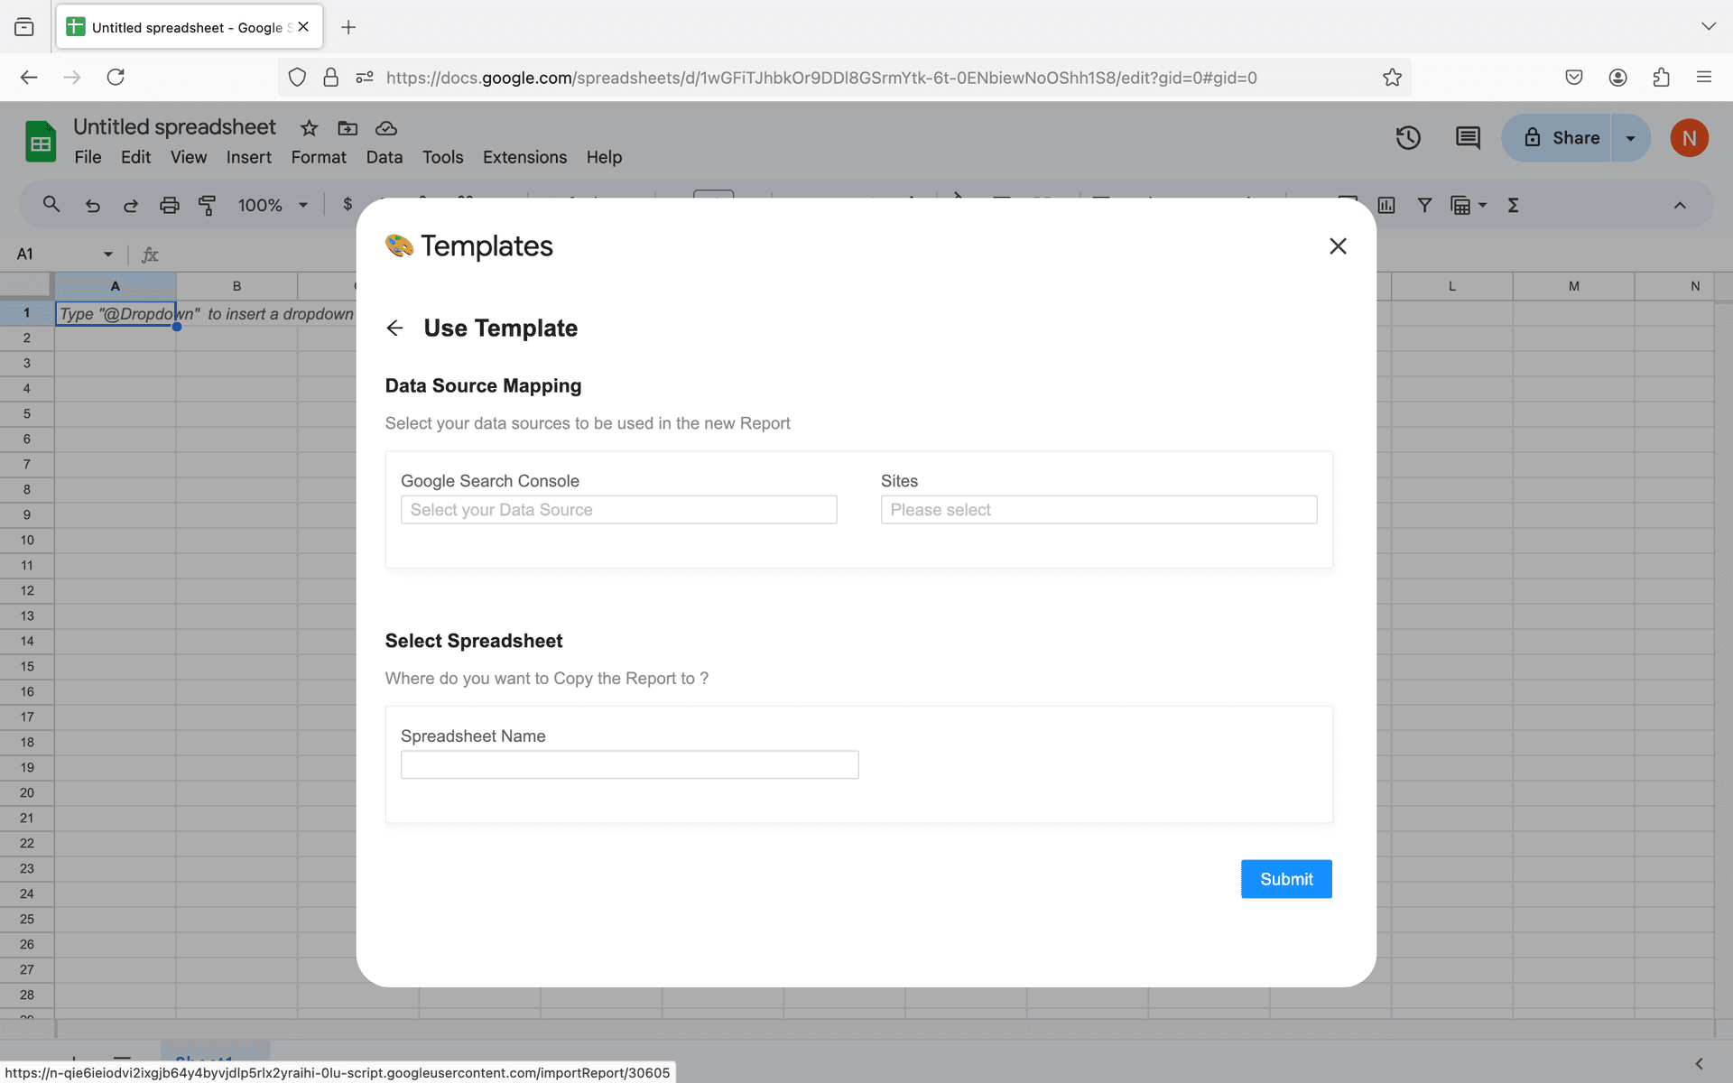Toggle move to folder icon for spreadsheet
Screen dimensions: 1733x1083
tap(347, 128)
